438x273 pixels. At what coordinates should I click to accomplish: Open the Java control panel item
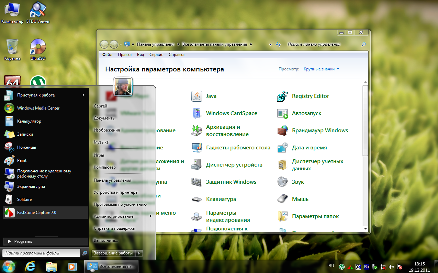point(204,96)
